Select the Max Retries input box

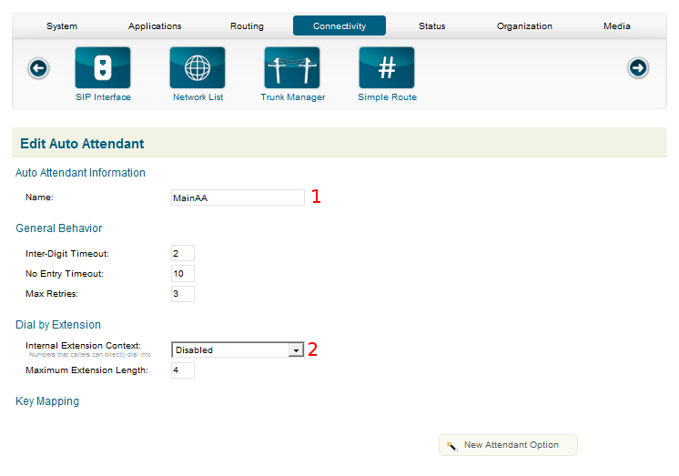point(182,293)
